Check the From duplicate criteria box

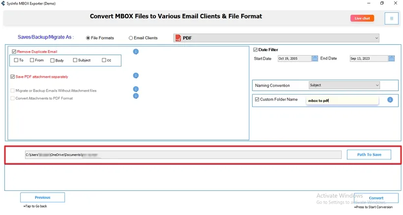click(x=32, y=60)
